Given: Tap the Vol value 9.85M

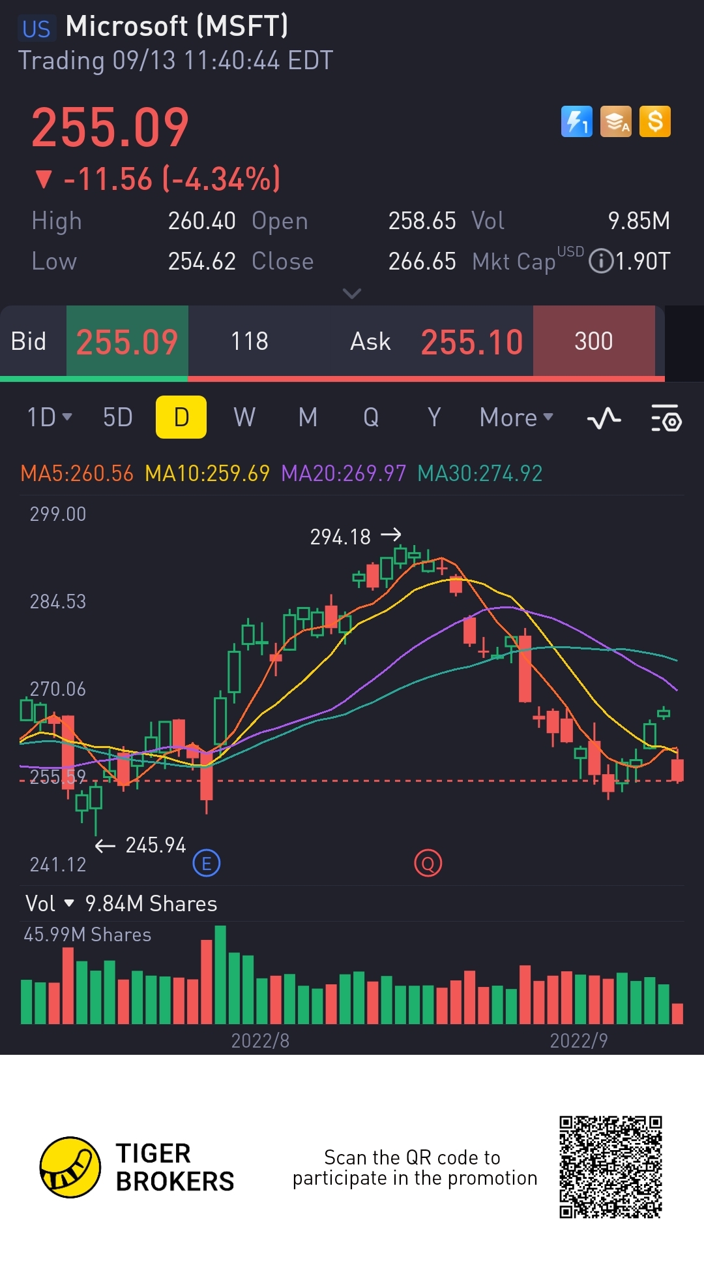Looking at the screenshot, I should (x=639, y=221).
